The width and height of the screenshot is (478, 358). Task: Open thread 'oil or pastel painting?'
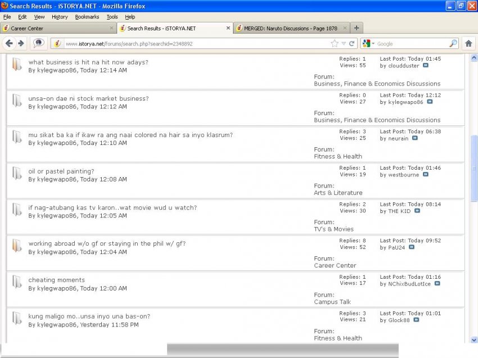[x=61, y=171]
